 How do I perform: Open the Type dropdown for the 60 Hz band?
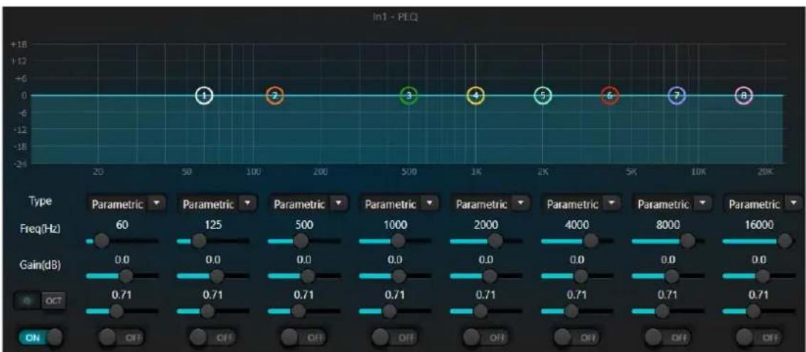(x=127, y=204)
